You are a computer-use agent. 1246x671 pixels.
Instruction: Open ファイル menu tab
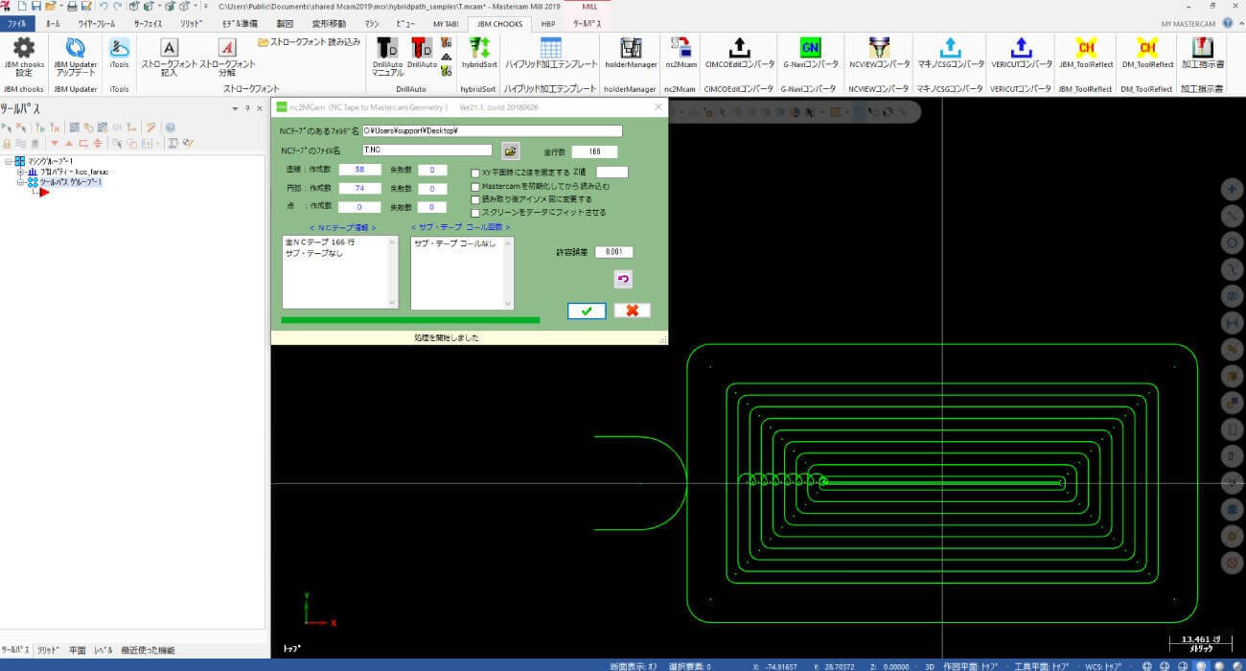click(17, 22)
